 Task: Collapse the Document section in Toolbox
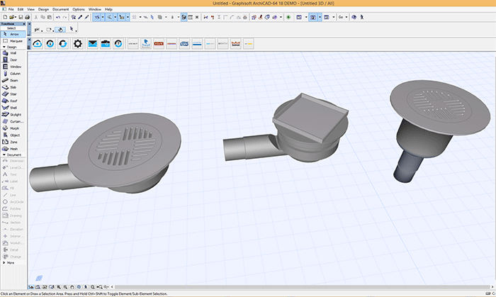point(4,155)
